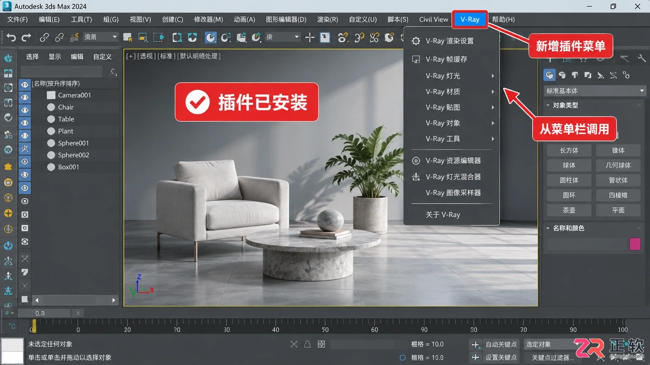Viewport: 650px width, 365px height.
Task: Select the Lights category icon
Action: pos(575,75)
